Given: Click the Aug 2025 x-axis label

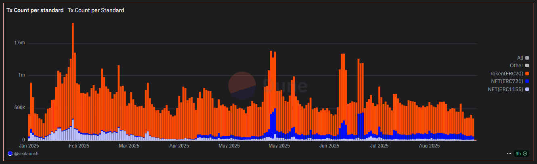Looking at the screenshot, I should [429, 145].
